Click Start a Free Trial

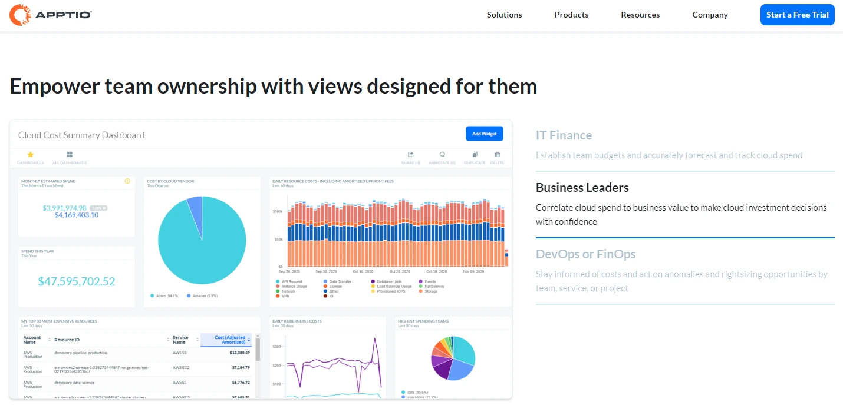[x=797, y=15]
